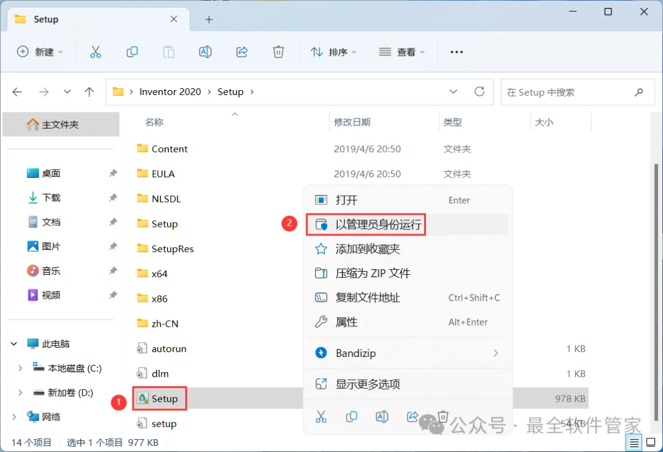Click 显示更多选项 in the context menu
The width and height of the screenshot is (663, 452).
[x=408, y=384]
